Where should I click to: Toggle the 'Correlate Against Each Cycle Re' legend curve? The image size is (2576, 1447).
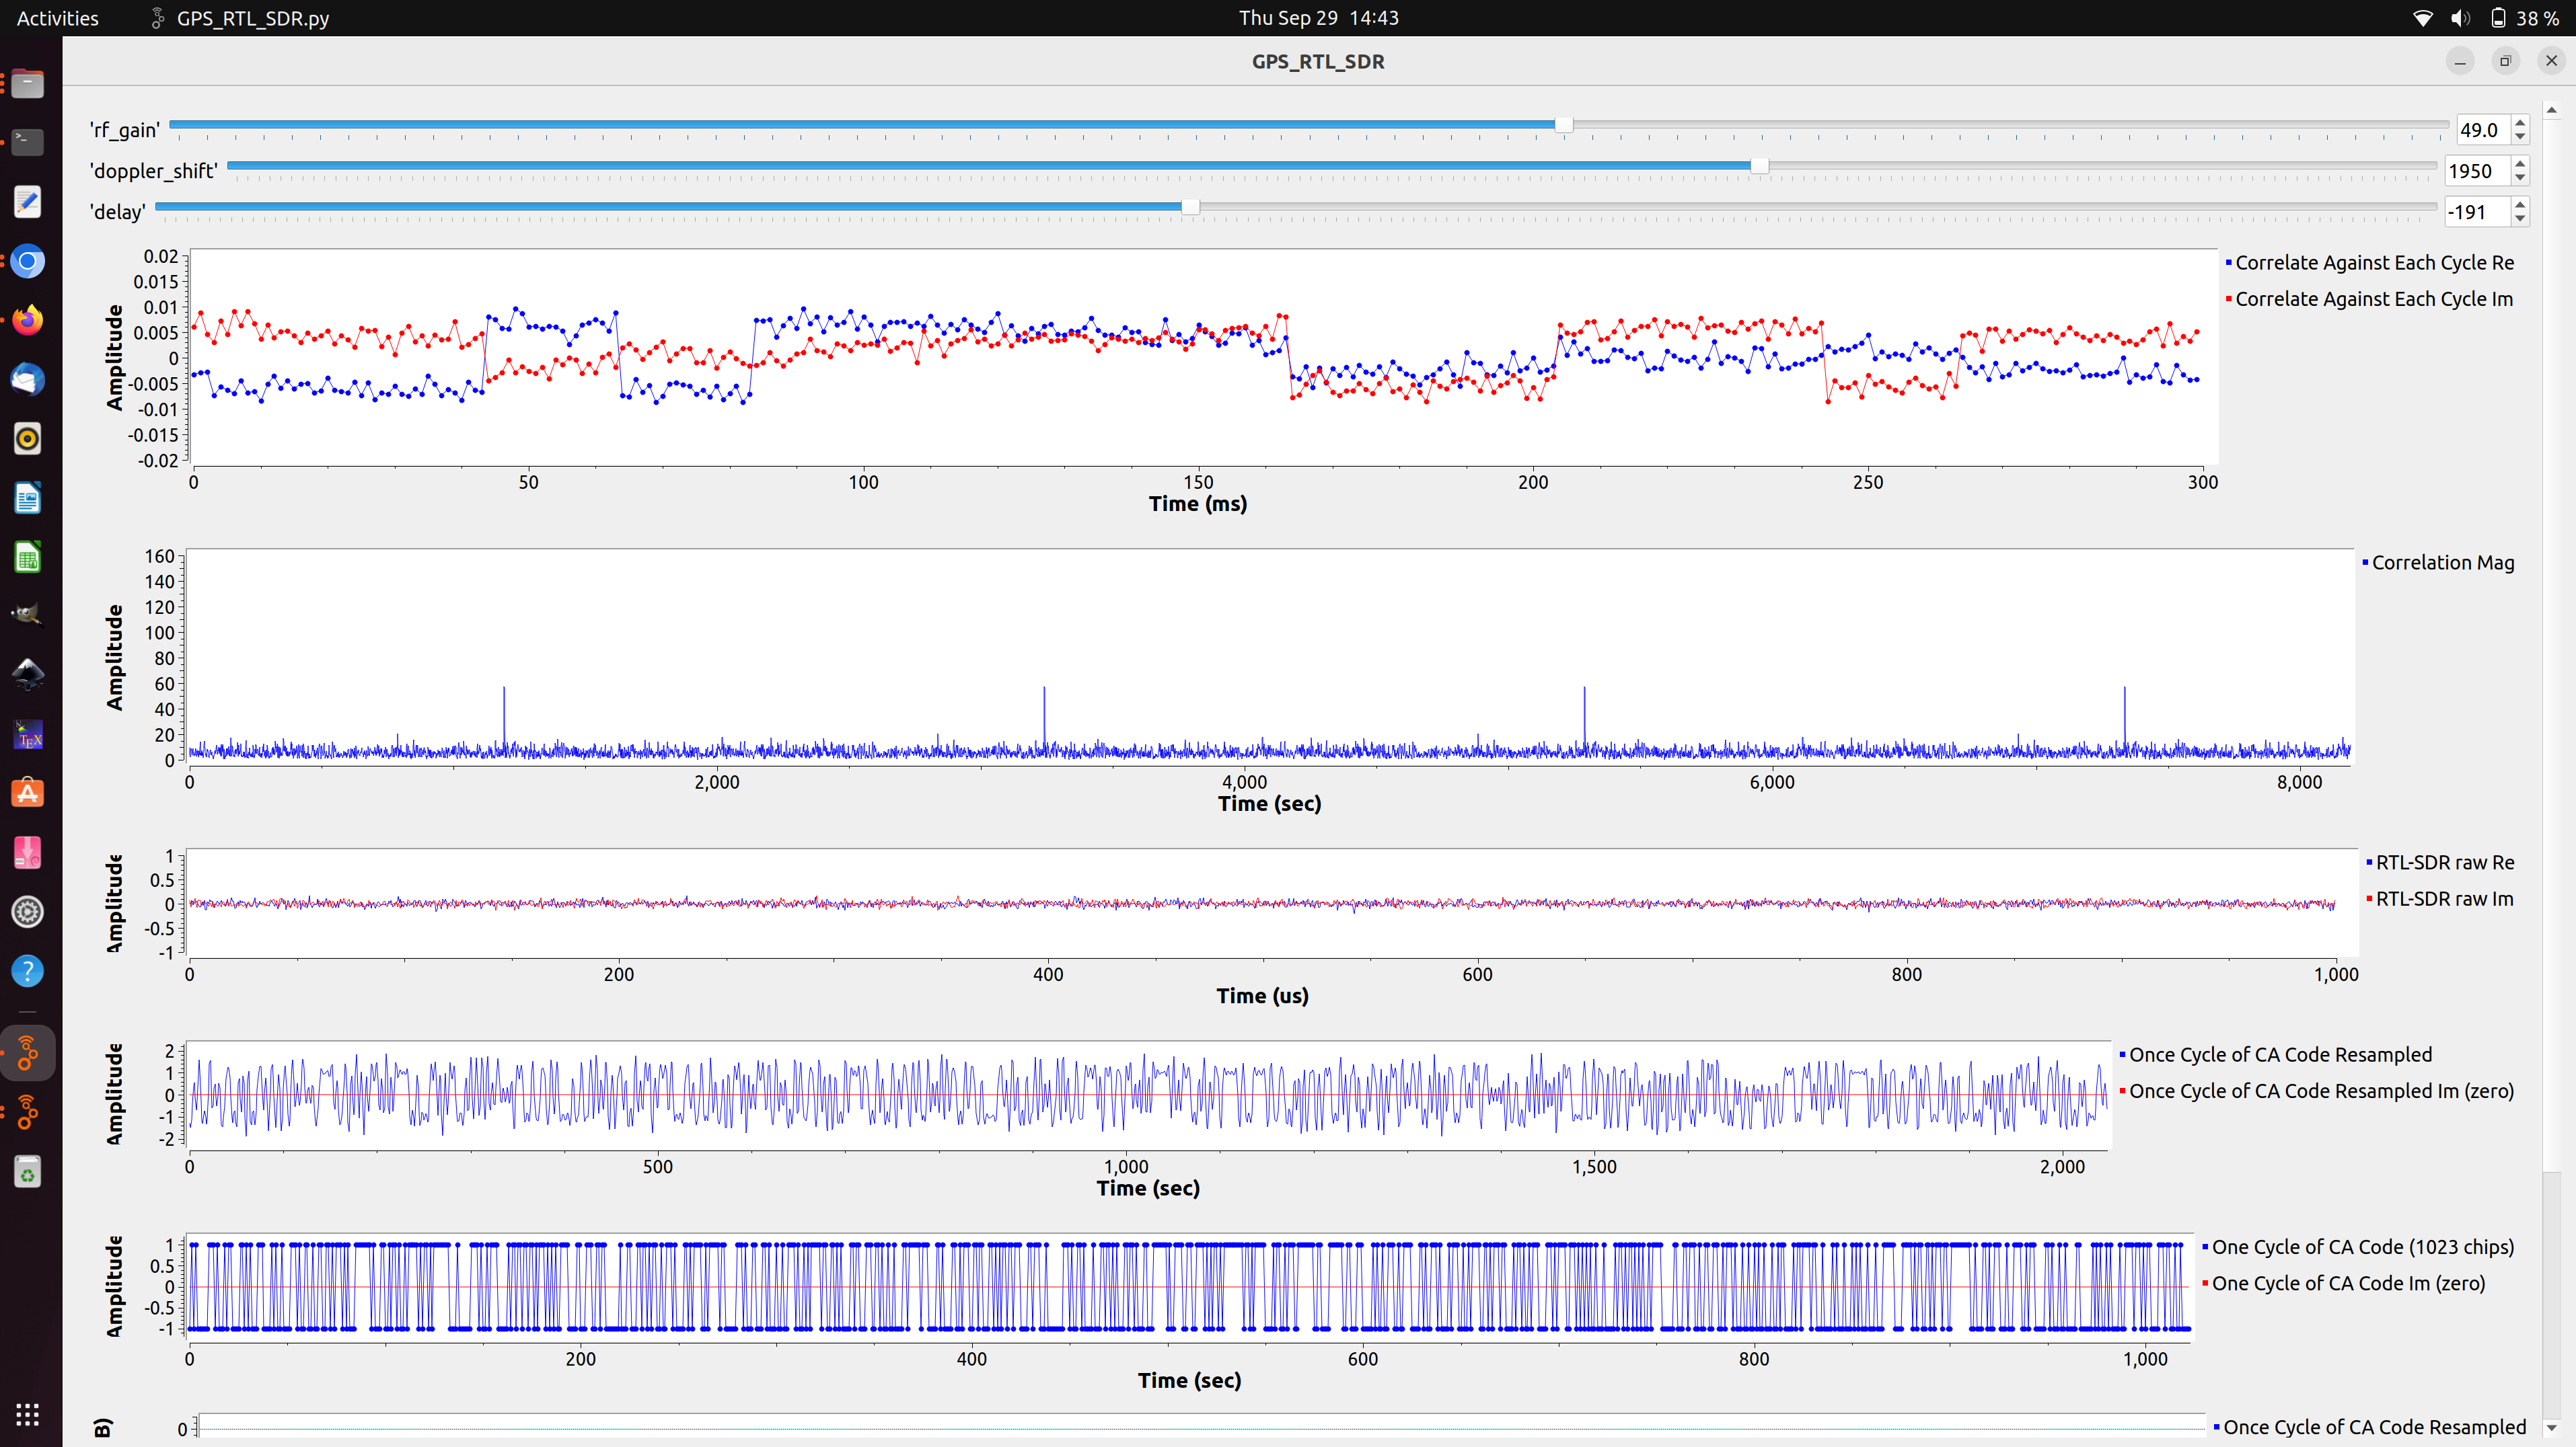pyautogui.click(x=2369, y=262)
